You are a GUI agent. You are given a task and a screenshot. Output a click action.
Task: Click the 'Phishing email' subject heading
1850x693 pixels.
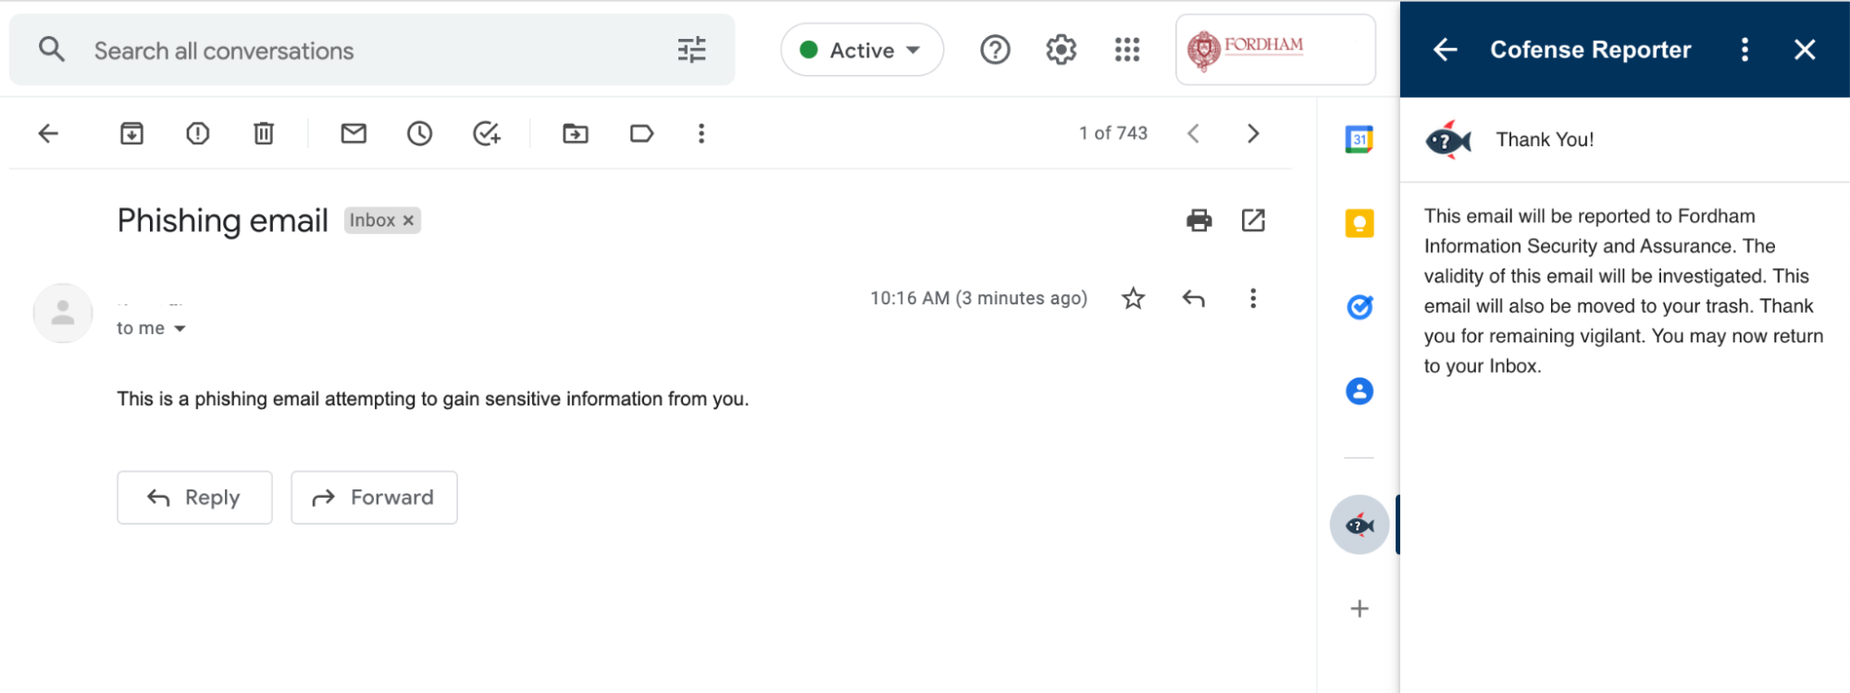[223, 220]
